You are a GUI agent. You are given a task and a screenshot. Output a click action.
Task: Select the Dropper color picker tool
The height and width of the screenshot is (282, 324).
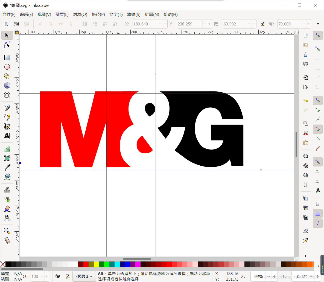[x=7, y=168]
